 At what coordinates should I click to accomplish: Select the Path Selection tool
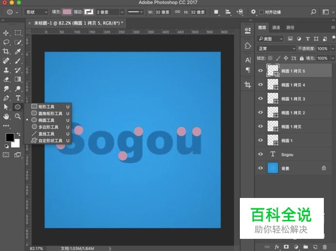(x=6, y=107)
